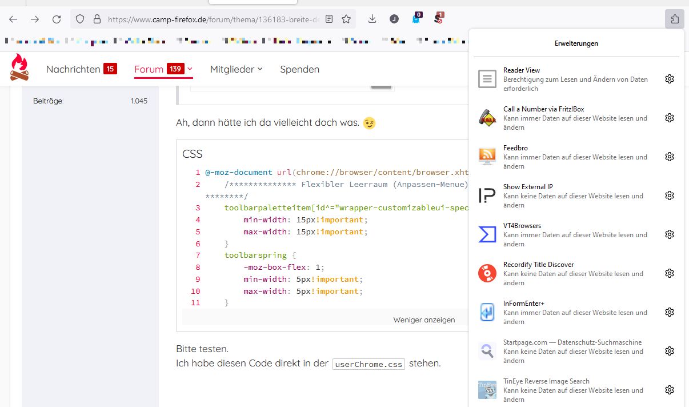The height and width of the screenshot is (407, 689).
Task: Open the tracking protection shield icon
Action: (x=81, y=19)
